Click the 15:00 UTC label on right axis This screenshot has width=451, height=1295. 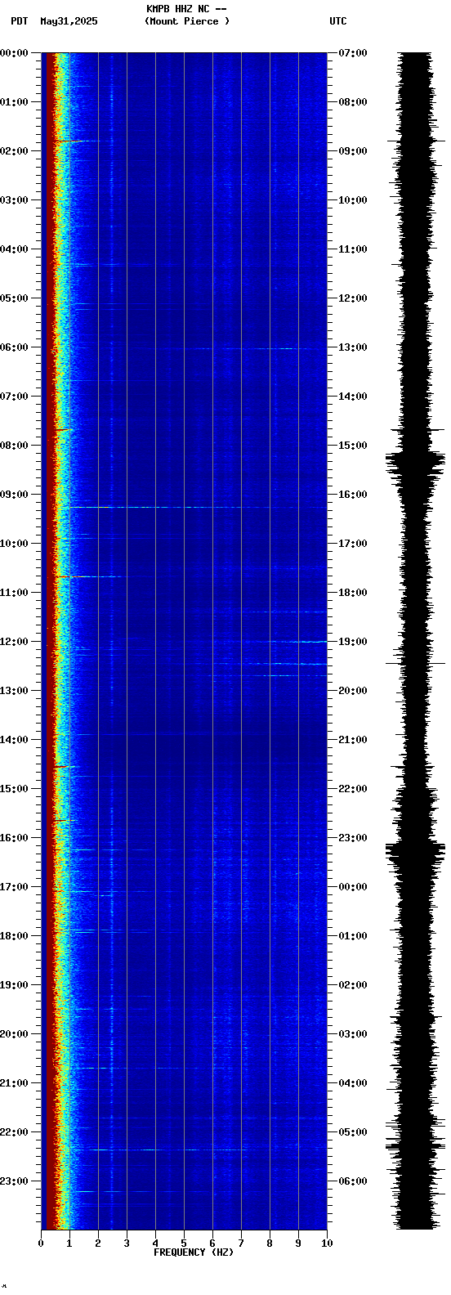353,446
